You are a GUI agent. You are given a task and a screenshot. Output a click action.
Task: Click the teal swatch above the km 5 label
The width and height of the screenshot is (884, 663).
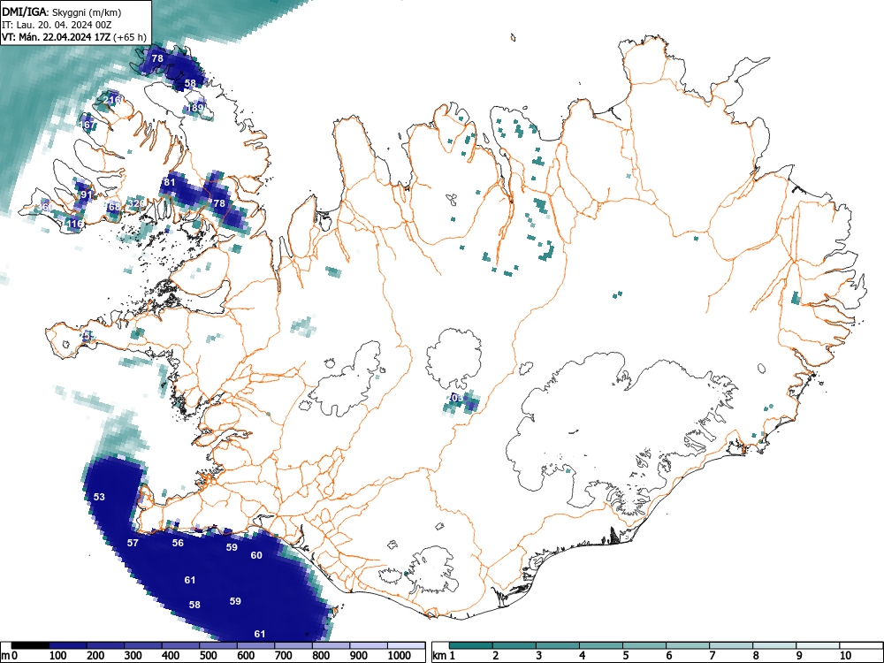click(644, 645)
